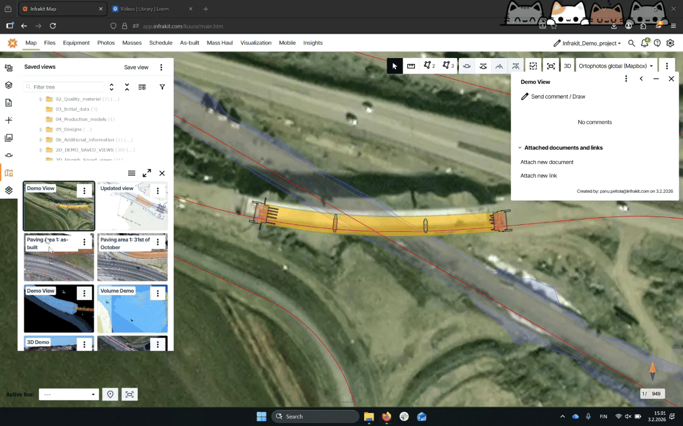Image resolution: width=683 pixels, height=426 pixels.
Task: Open the equipment panel from left sidebar
Action: (x=9, y=68)
